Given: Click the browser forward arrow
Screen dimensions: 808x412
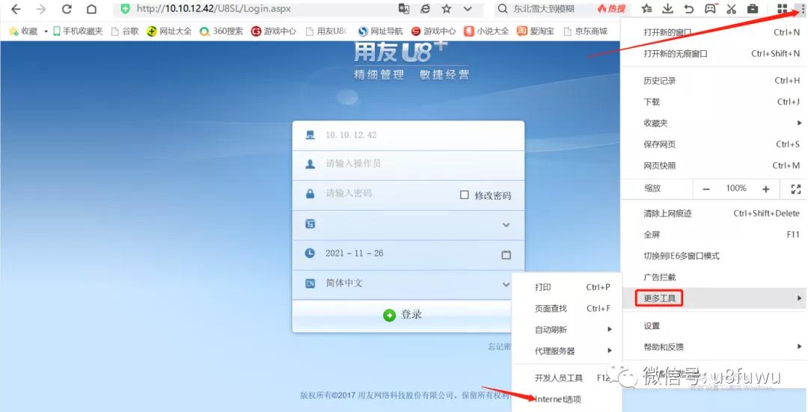Looking at the screenshot, I should tap(41, 9).
